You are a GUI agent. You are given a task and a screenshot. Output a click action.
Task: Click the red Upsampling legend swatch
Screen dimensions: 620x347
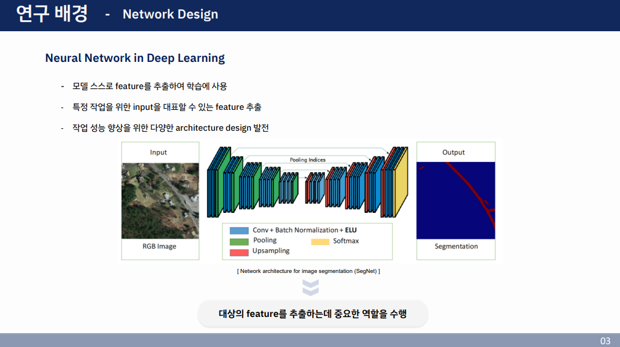239,253
